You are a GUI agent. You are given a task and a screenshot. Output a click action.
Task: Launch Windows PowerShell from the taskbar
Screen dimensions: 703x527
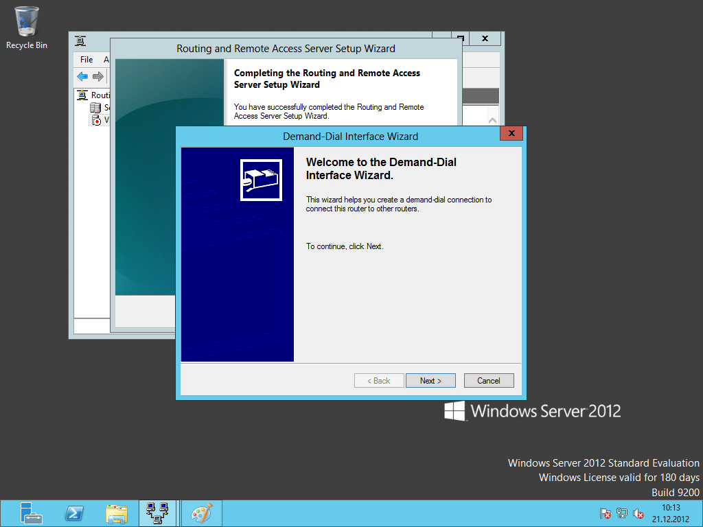tap(74, 513)
